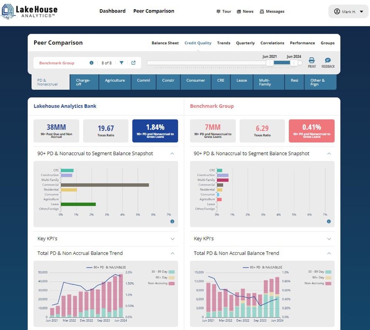370x330 pixels.
Task: Toggle 90+ Day legend in Lakehouse trend
Action: click(x=165, y=277)
